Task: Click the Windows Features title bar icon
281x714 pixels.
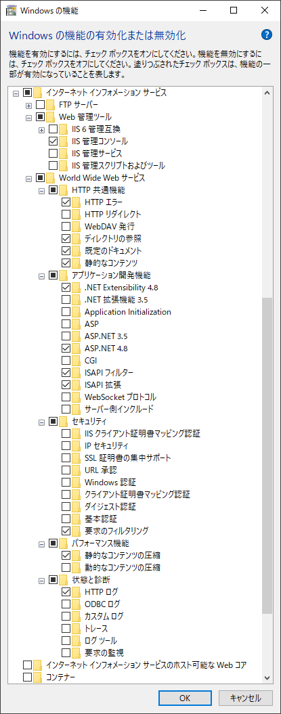Action: (10, 10)
